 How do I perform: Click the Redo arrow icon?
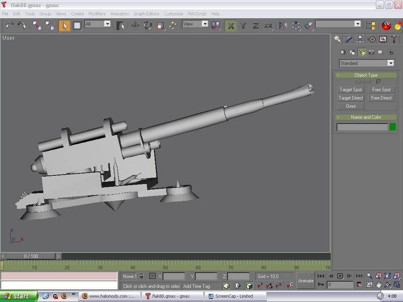click(x=22, y=26)
